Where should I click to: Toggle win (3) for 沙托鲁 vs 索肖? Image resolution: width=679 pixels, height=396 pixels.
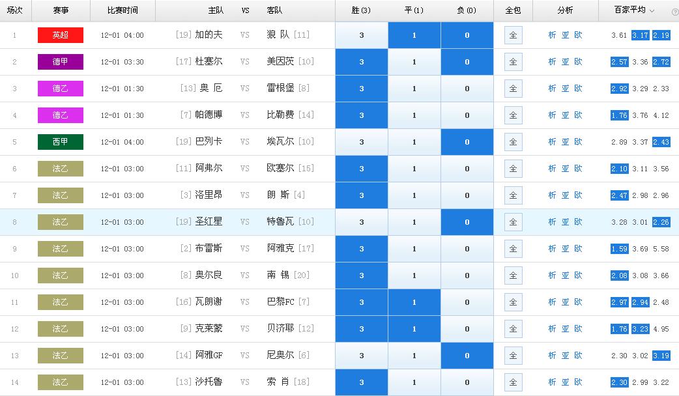pos(362,382)
